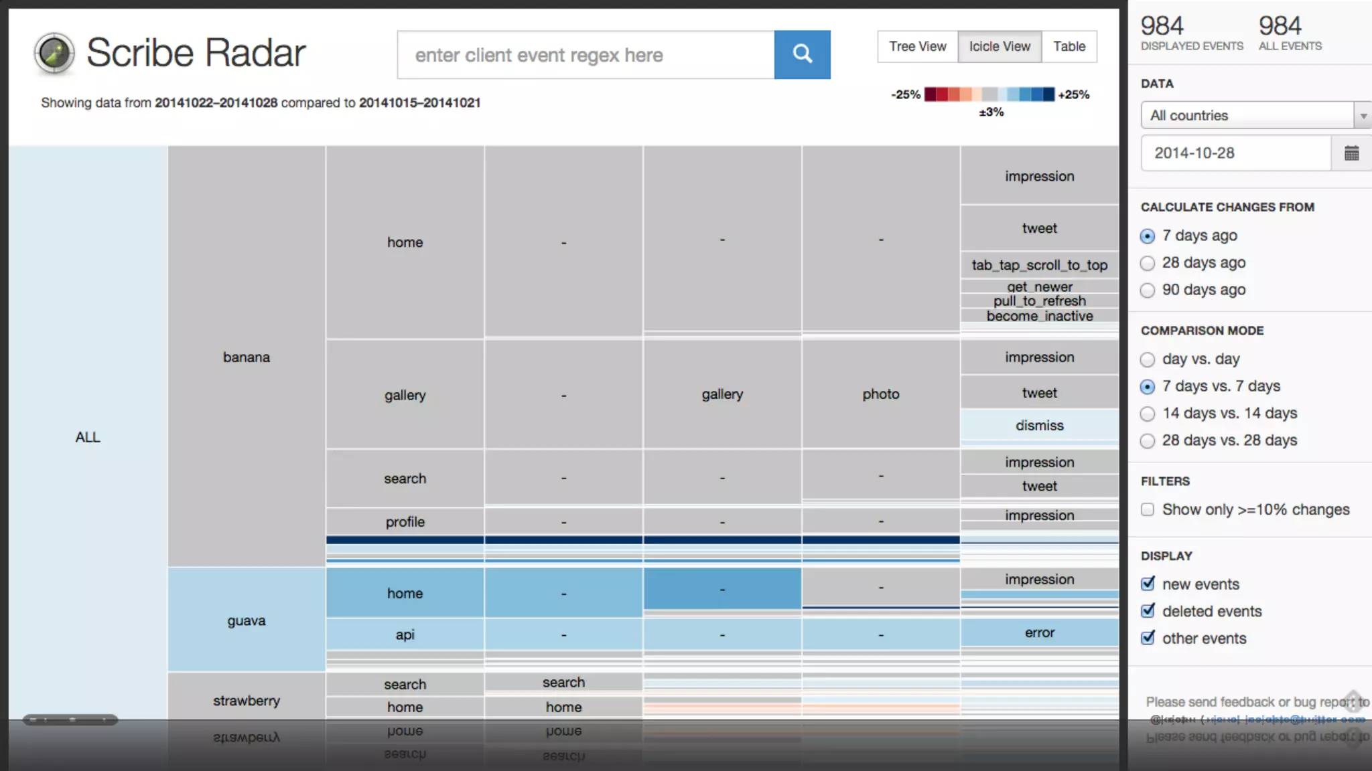Select the banana client block
This screenshot has height=771, width=1372.
click(x=247, y=357)
